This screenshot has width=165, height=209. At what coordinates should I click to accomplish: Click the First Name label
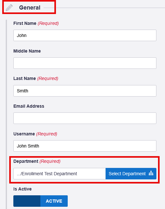[25, 23]
